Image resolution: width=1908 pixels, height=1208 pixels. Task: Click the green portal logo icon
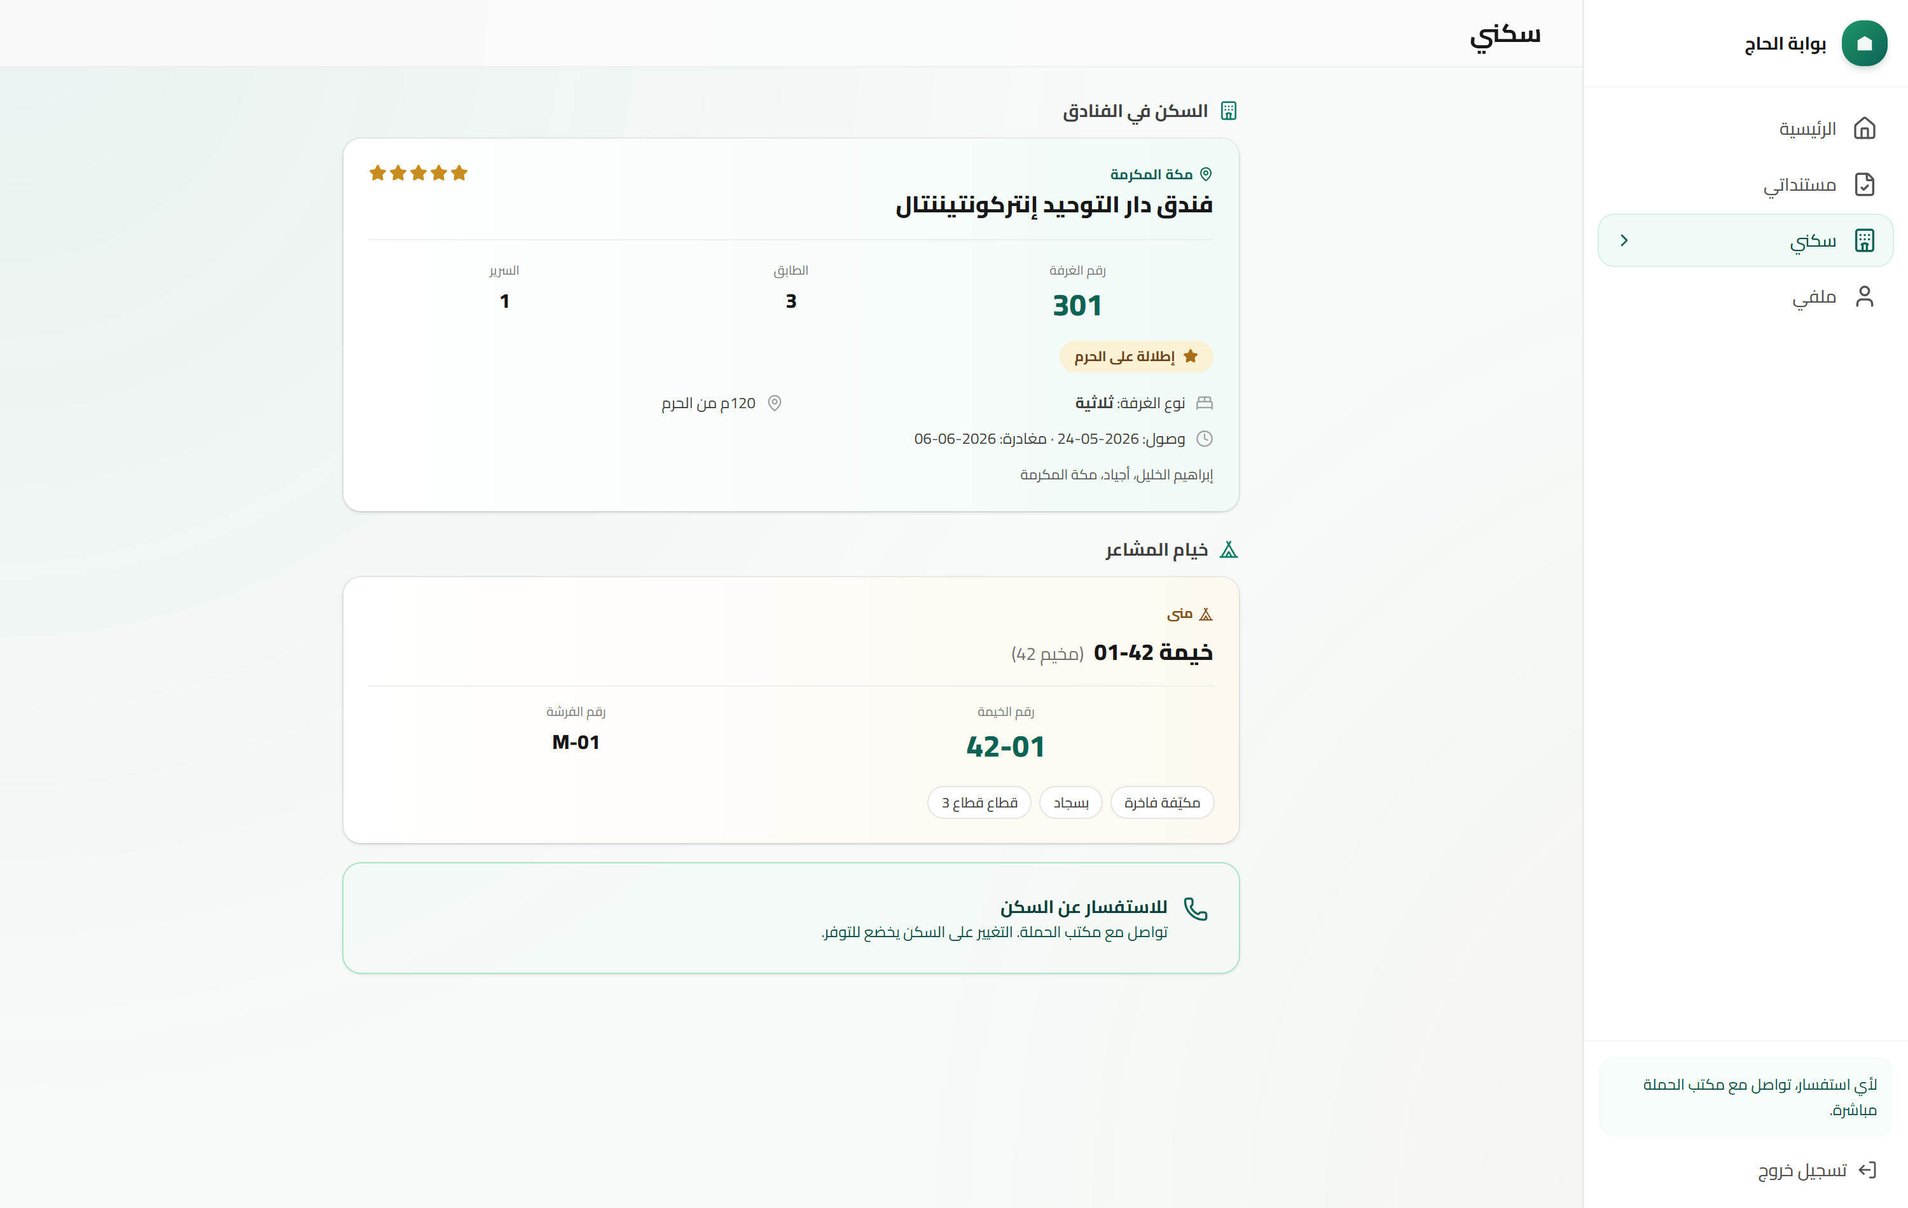[1864, 44]
